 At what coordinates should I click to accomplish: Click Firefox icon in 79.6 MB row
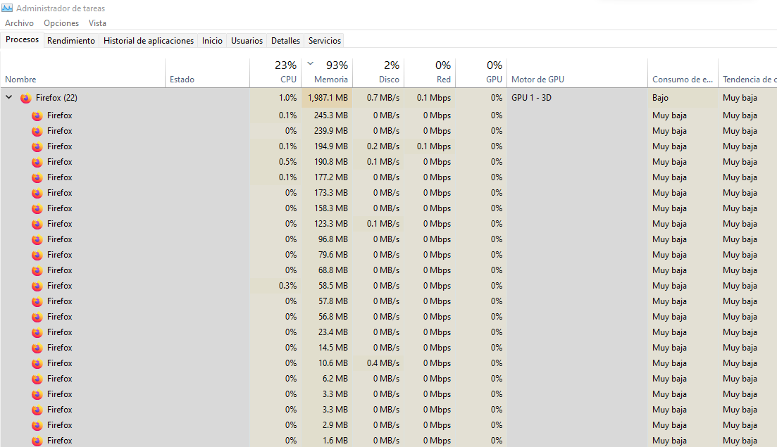coord(37,256)
